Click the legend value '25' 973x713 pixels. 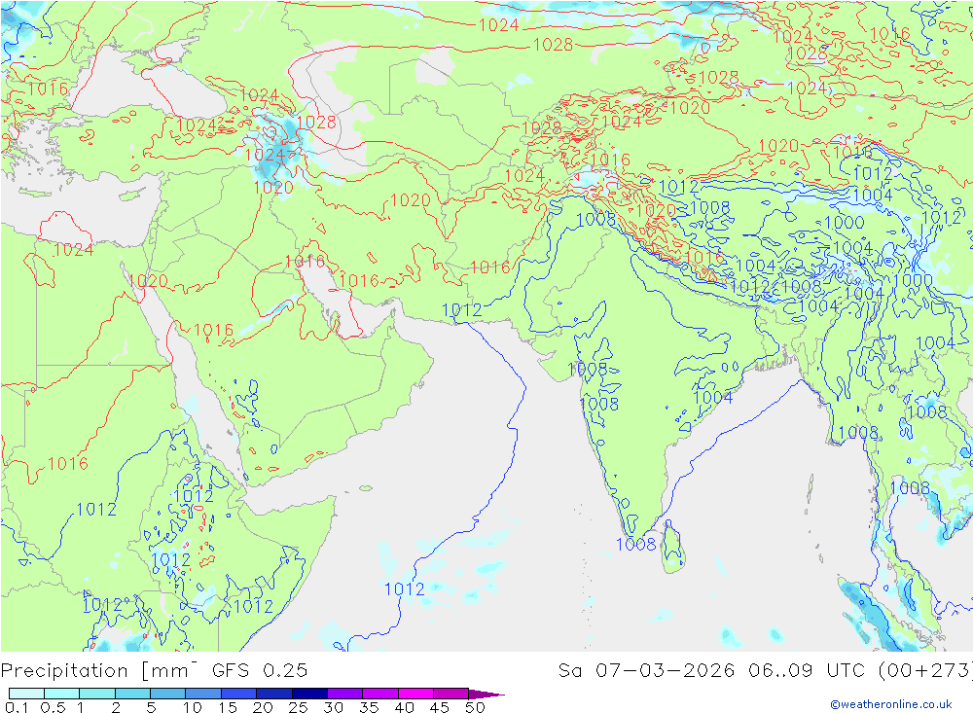(298, 707)
